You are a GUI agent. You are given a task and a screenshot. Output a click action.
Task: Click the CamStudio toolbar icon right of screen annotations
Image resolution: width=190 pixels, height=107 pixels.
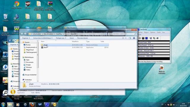(x=154, y=38)
